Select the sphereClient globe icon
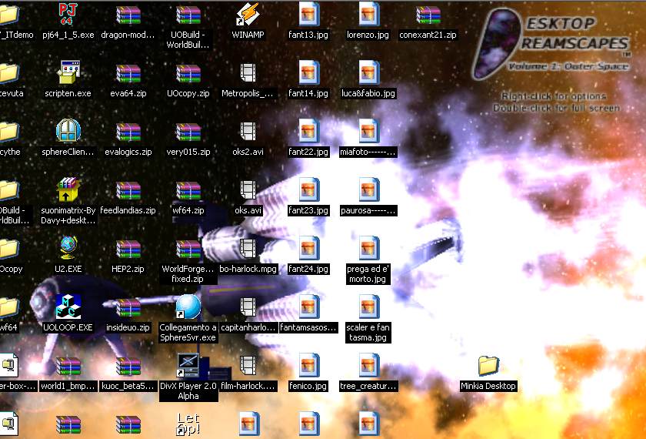The image size is (646, 439). click(68, 132)
